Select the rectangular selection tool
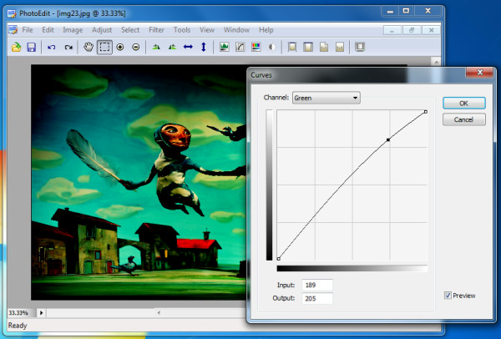The width and height of the screenshot is (501, 339). tap(104, 48)
